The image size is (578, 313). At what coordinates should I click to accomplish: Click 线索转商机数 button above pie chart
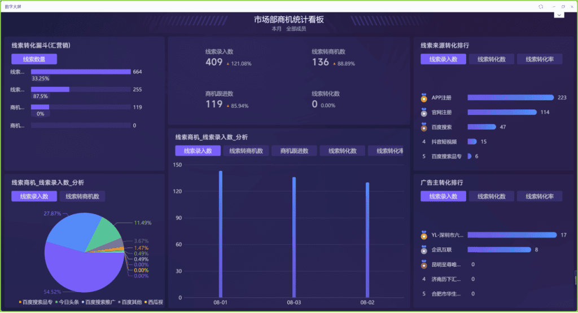pyautogui.click(x=82, y=196)
